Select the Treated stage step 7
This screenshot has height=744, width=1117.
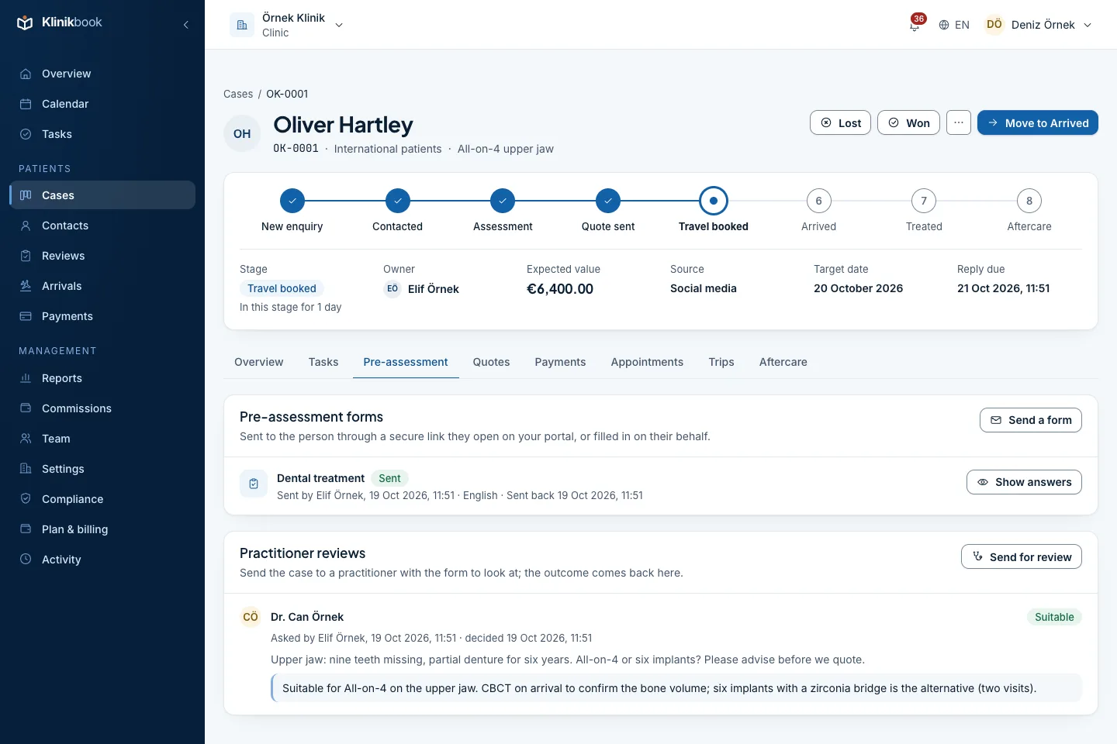pyautogui.click(x=924, y=201)
